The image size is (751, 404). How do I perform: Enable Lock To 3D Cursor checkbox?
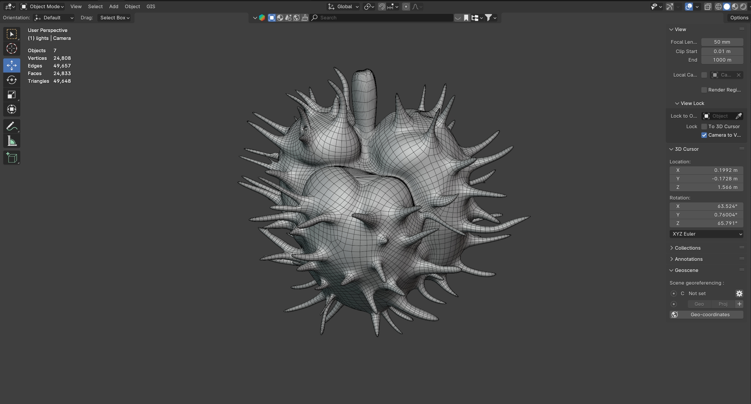[x=704, y=126]
